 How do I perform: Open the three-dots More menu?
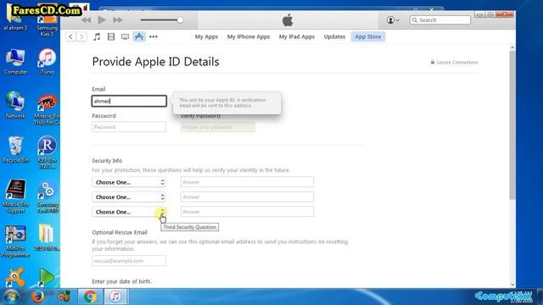[x=154, y=36]
